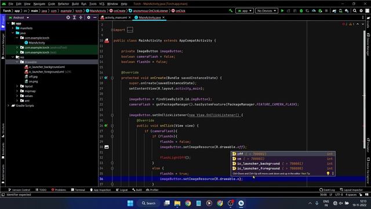Toggle Project tool window side tab
Viewport: 371px width, 209px height.
tap(3, 22)
